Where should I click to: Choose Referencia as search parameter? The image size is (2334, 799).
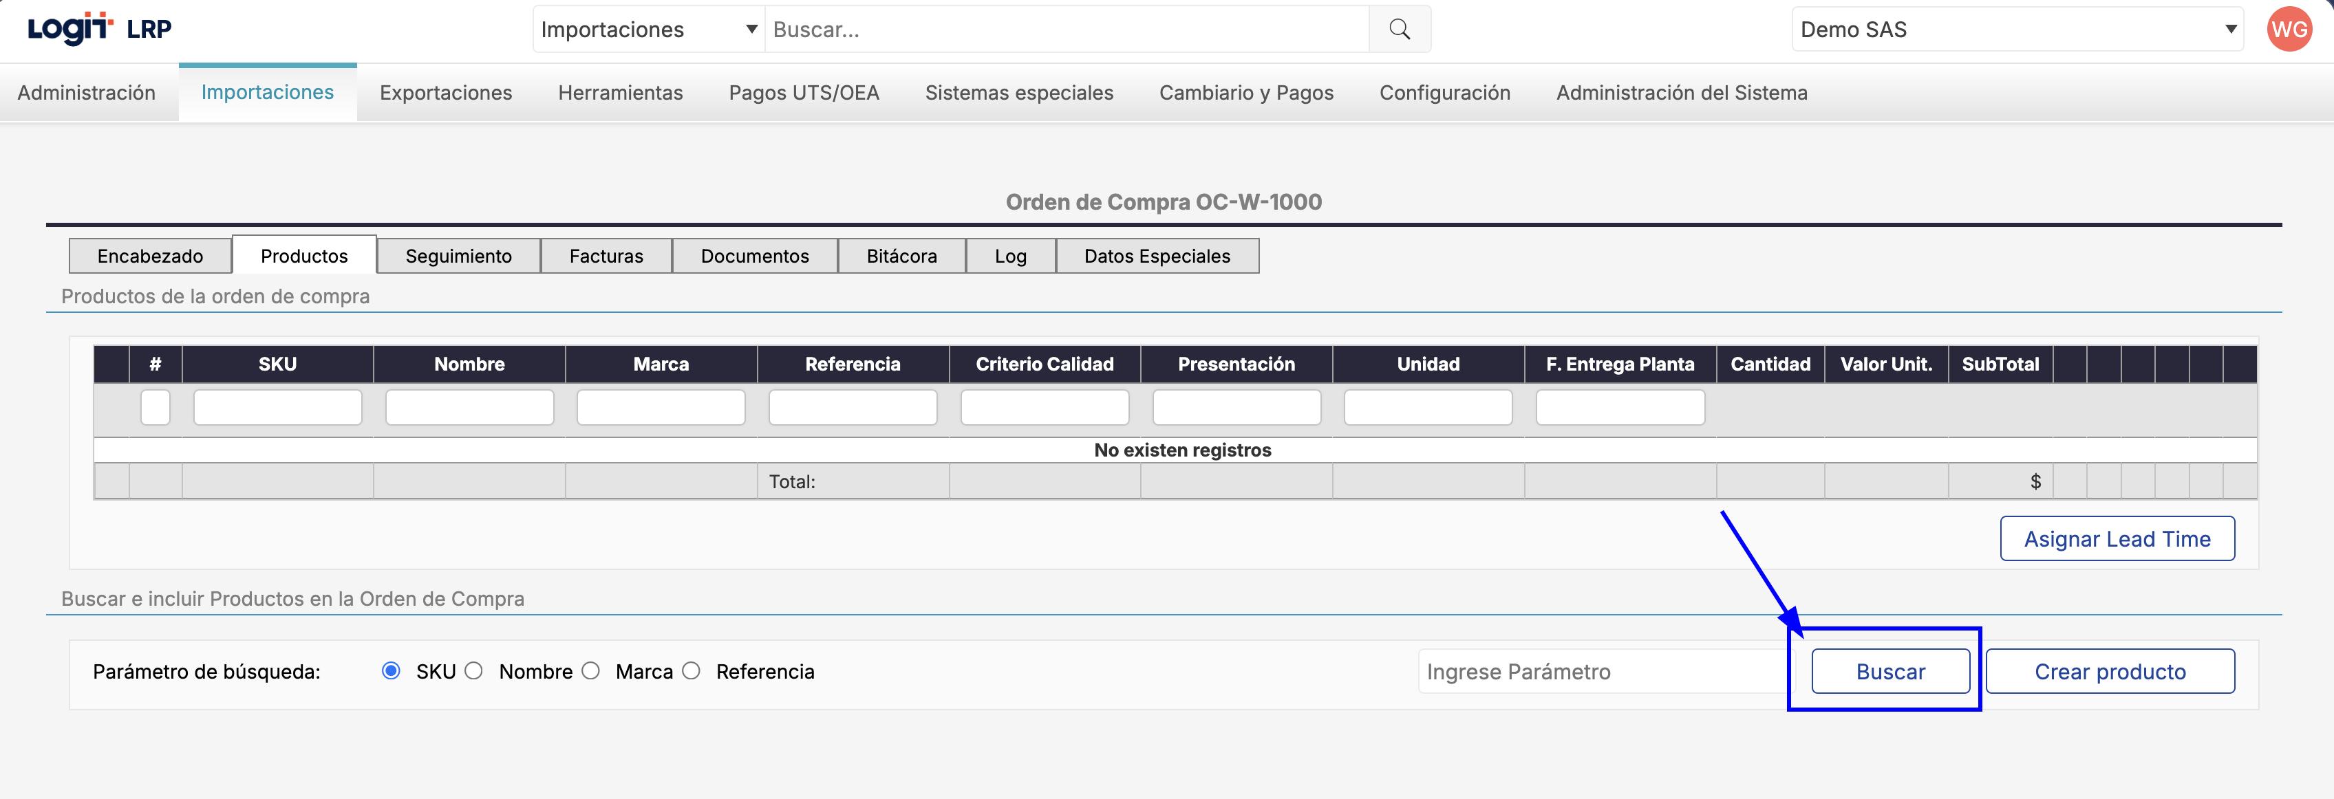(x=692, y=671)
